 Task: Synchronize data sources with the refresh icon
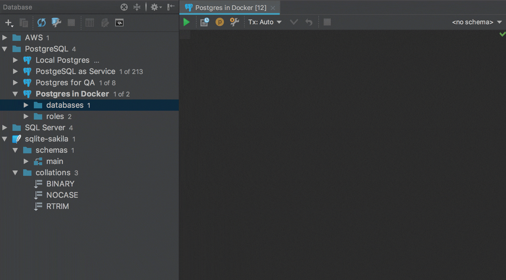[41, 22]
